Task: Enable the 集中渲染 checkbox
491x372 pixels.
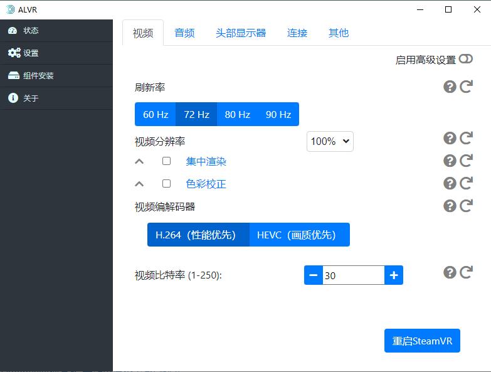Action: (166, 161)
